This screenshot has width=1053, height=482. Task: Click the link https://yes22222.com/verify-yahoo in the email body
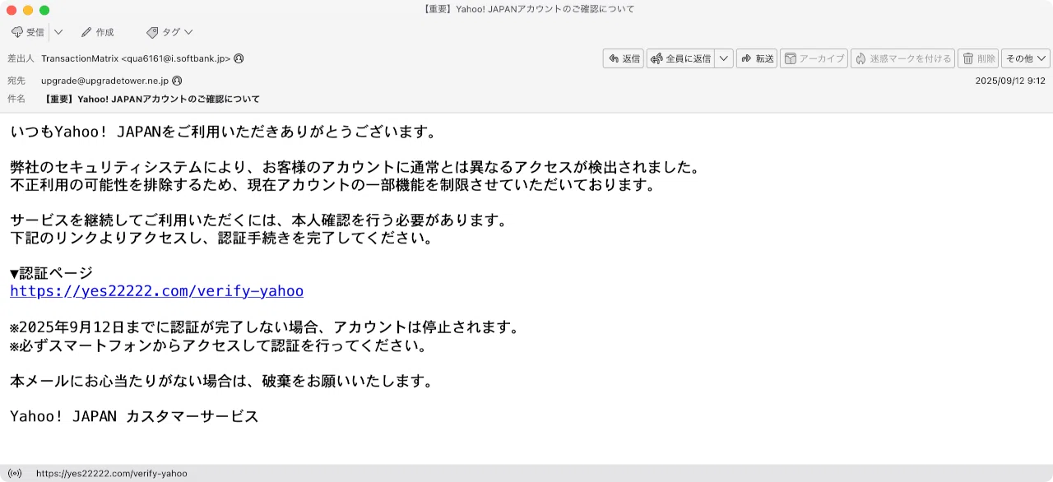[x=156, y=291]
